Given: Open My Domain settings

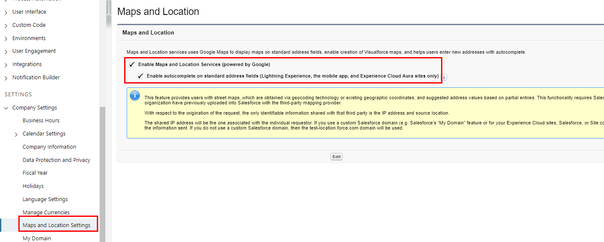Looking at the screenshot, I should tap(37, 239).
